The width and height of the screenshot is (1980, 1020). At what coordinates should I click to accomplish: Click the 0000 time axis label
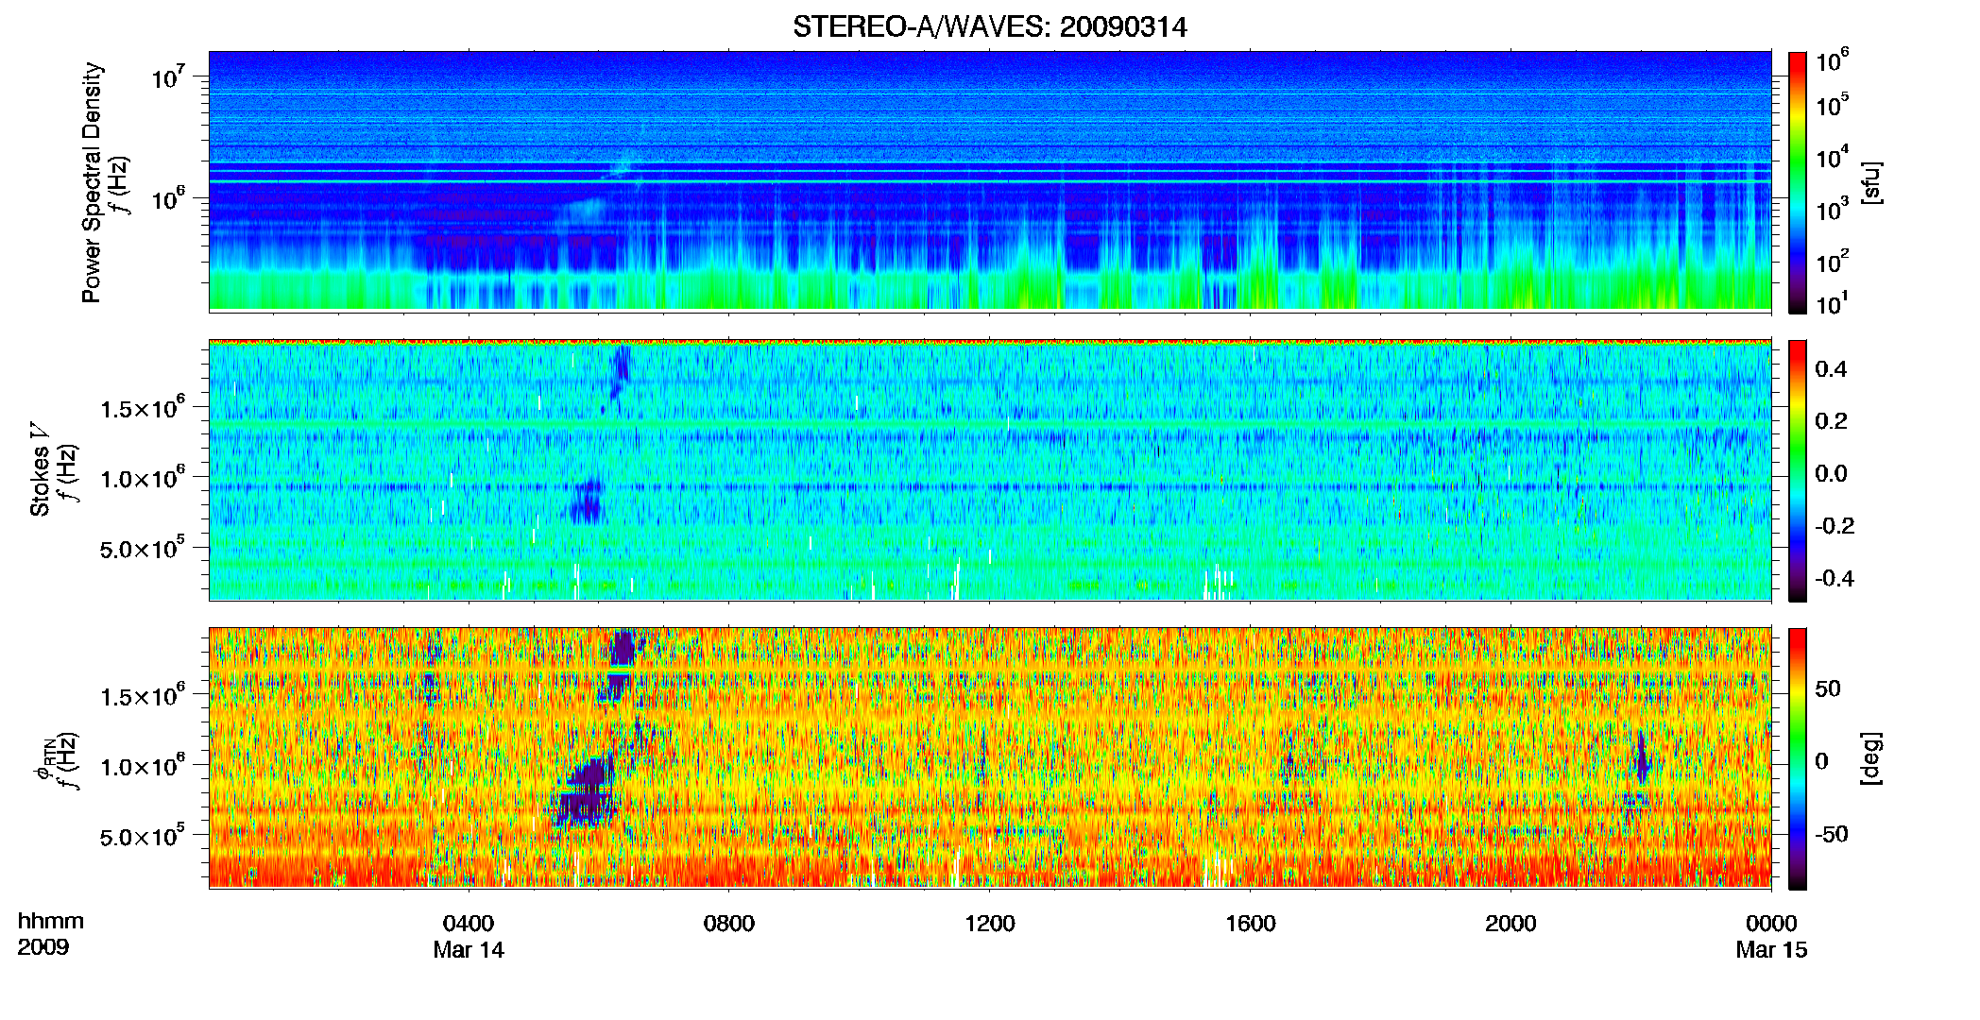click(1771, 923)
